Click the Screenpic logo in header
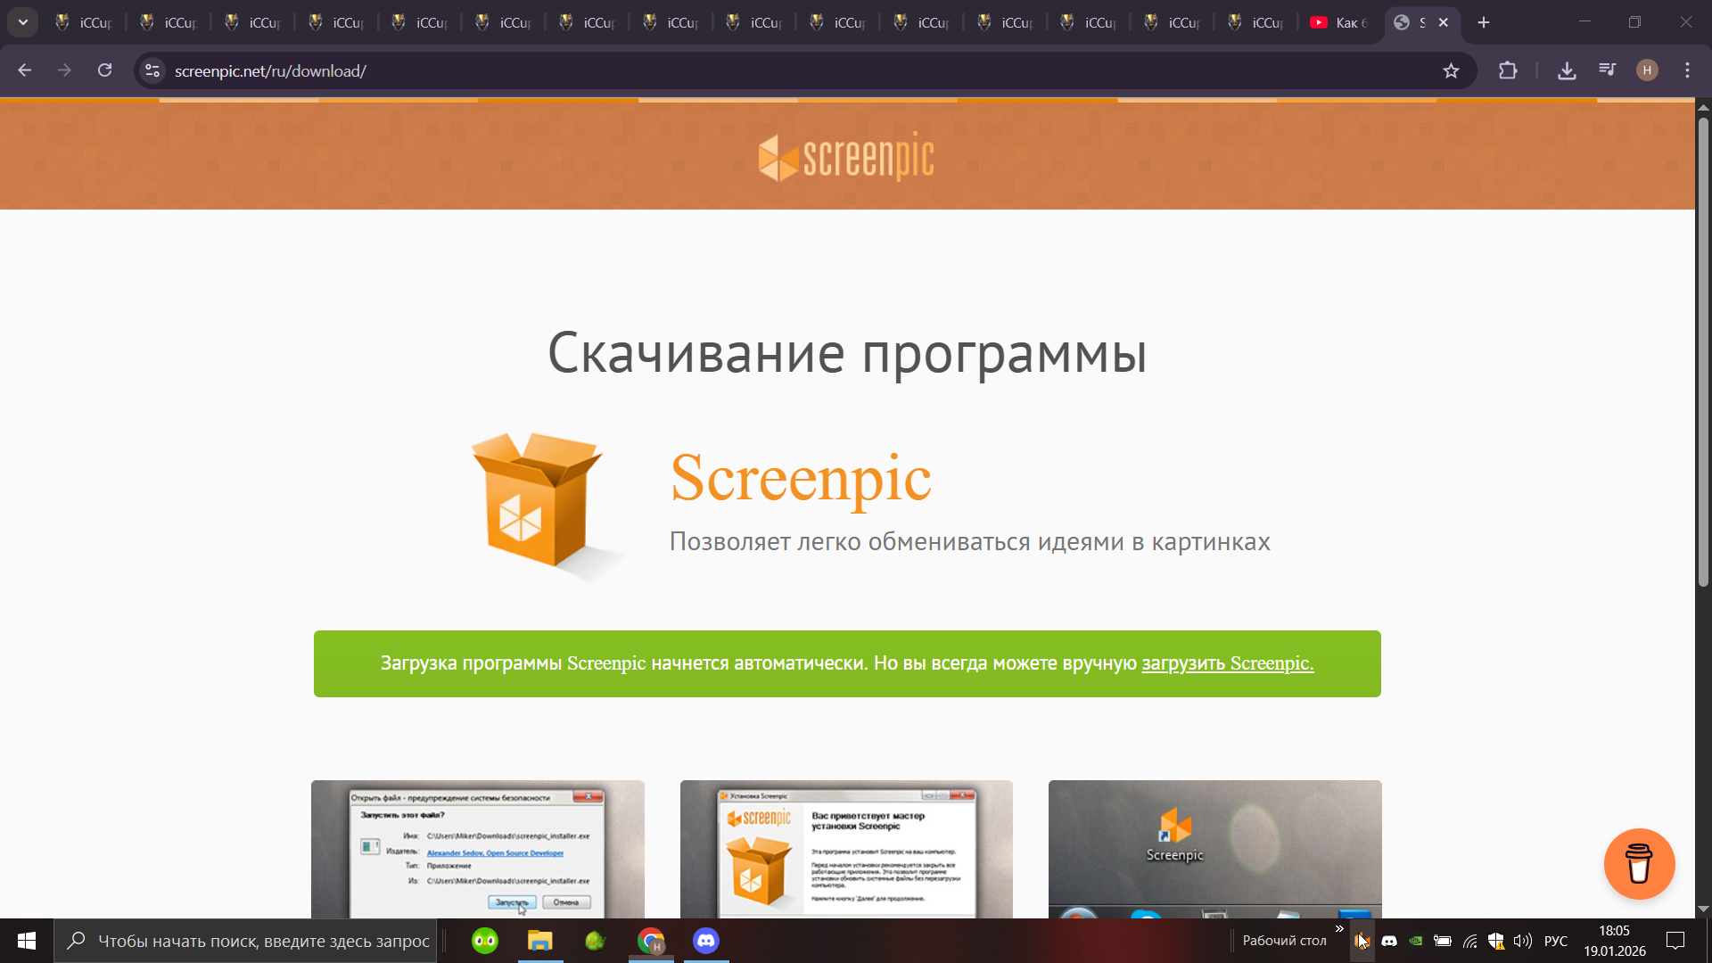1712x963 pixels. coord(845,158)
